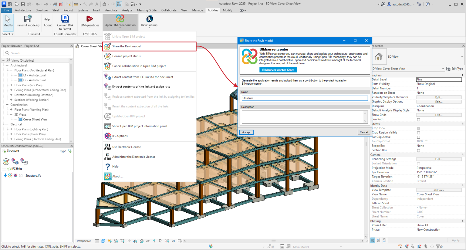Click the update BIM project circular icon
The width and height of the screenshot is (466, 250).
pos(6,161)
